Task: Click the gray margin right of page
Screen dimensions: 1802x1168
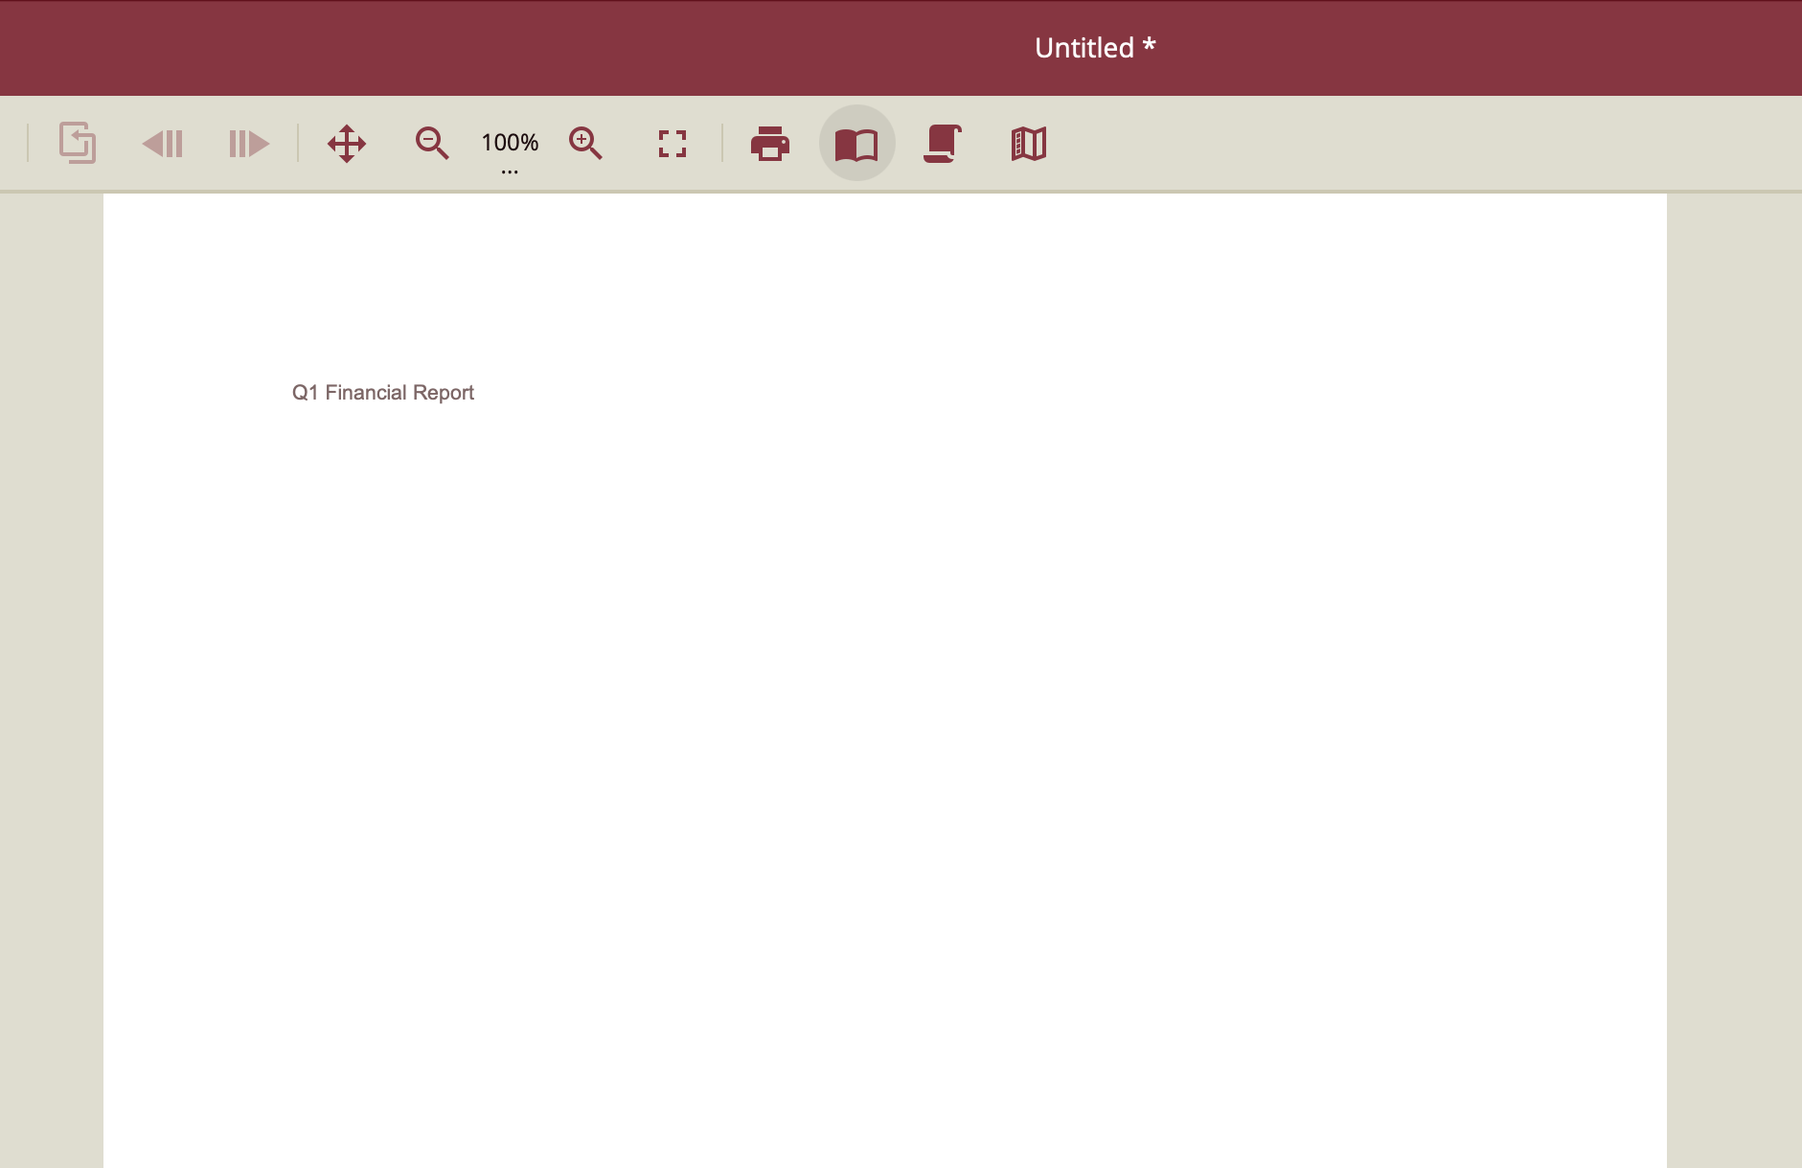Action: point(1734,671)
